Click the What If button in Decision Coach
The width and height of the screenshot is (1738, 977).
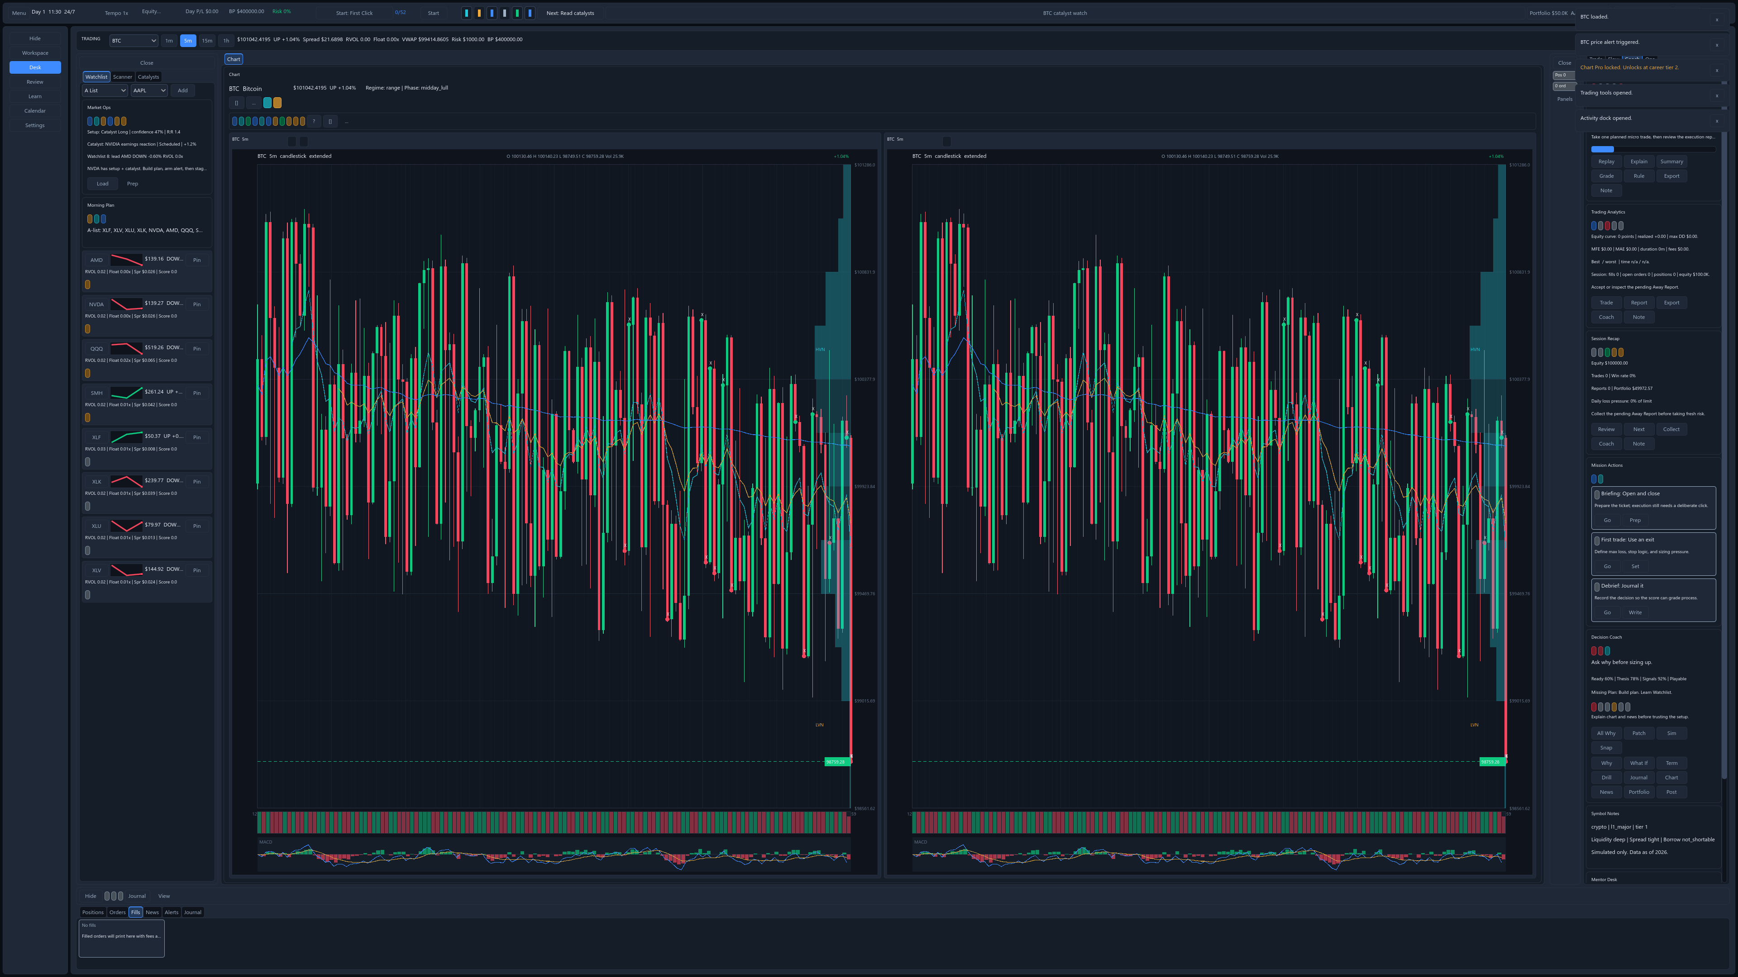(x=1639, y=763)
